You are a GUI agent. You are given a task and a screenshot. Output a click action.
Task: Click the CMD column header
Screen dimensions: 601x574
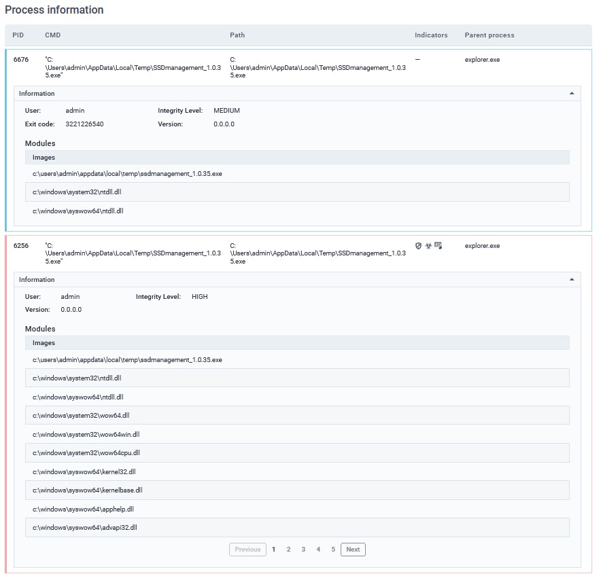[x=53, y=35]
